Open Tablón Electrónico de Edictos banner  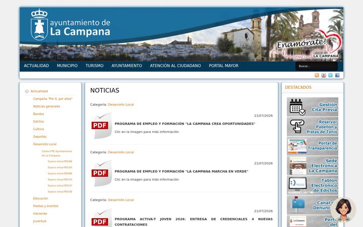point(313,185)
